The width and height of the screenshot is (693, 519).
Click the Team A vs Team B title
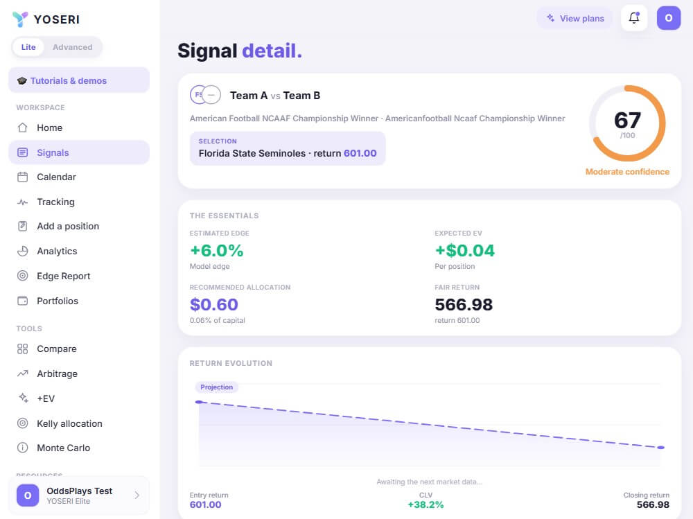[x=275, y=96]
